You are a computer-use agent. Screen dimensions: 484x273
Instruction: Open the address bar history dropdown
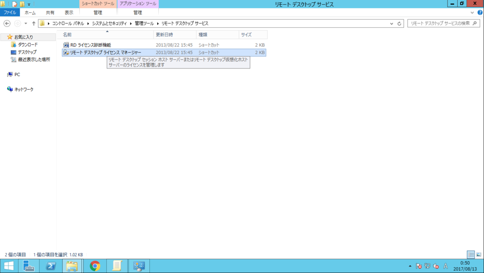(x=391, y=24)
